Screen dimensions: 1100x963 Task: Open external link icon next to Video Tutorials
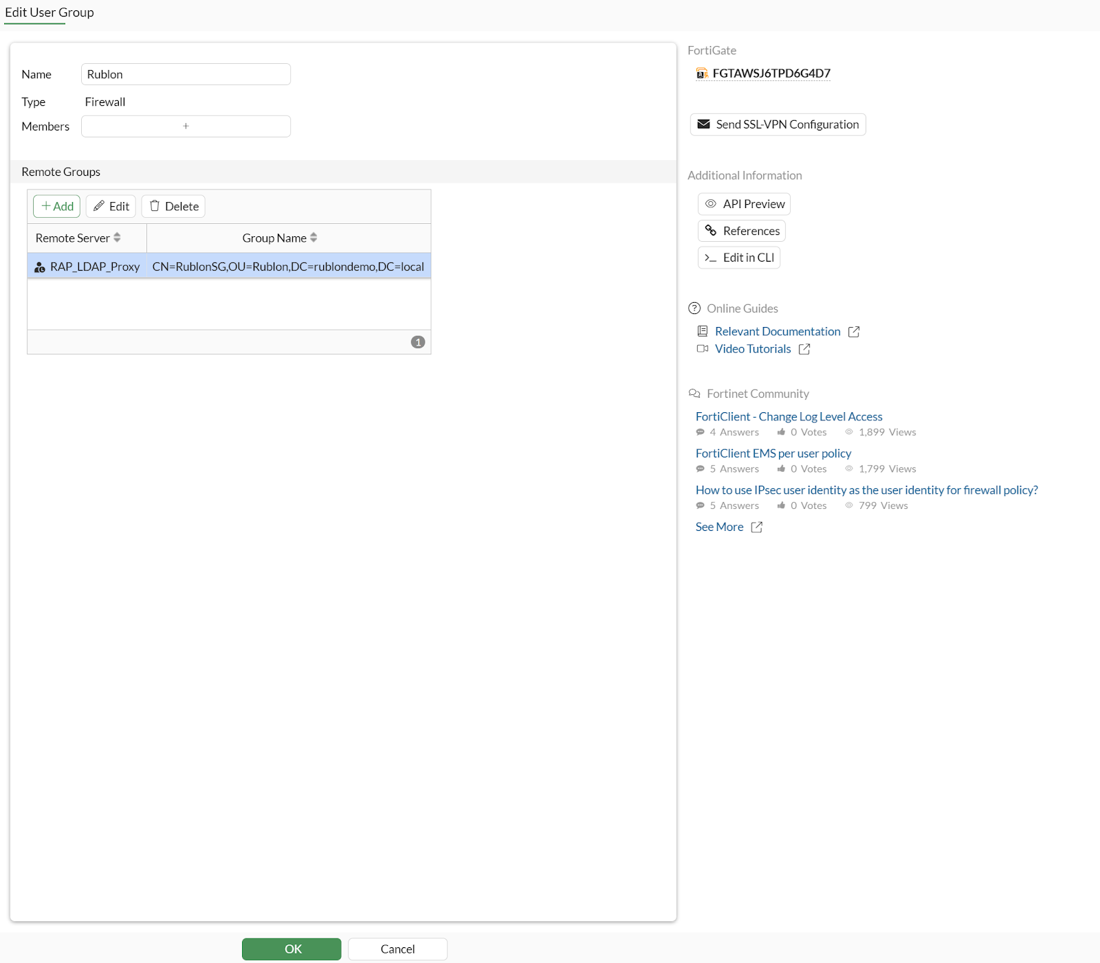coord(804,349)
